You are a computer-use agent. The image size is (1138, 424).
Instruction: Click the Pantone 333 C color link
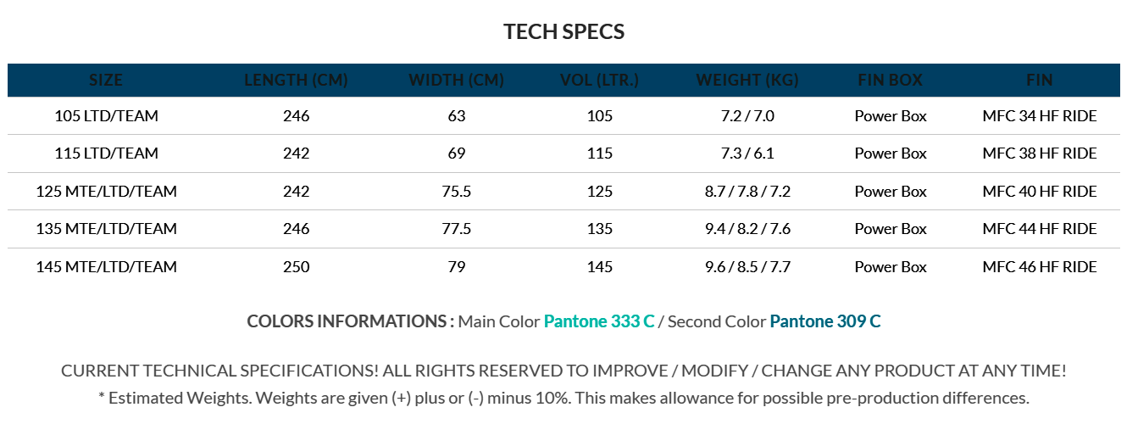[x=598, y=321]
